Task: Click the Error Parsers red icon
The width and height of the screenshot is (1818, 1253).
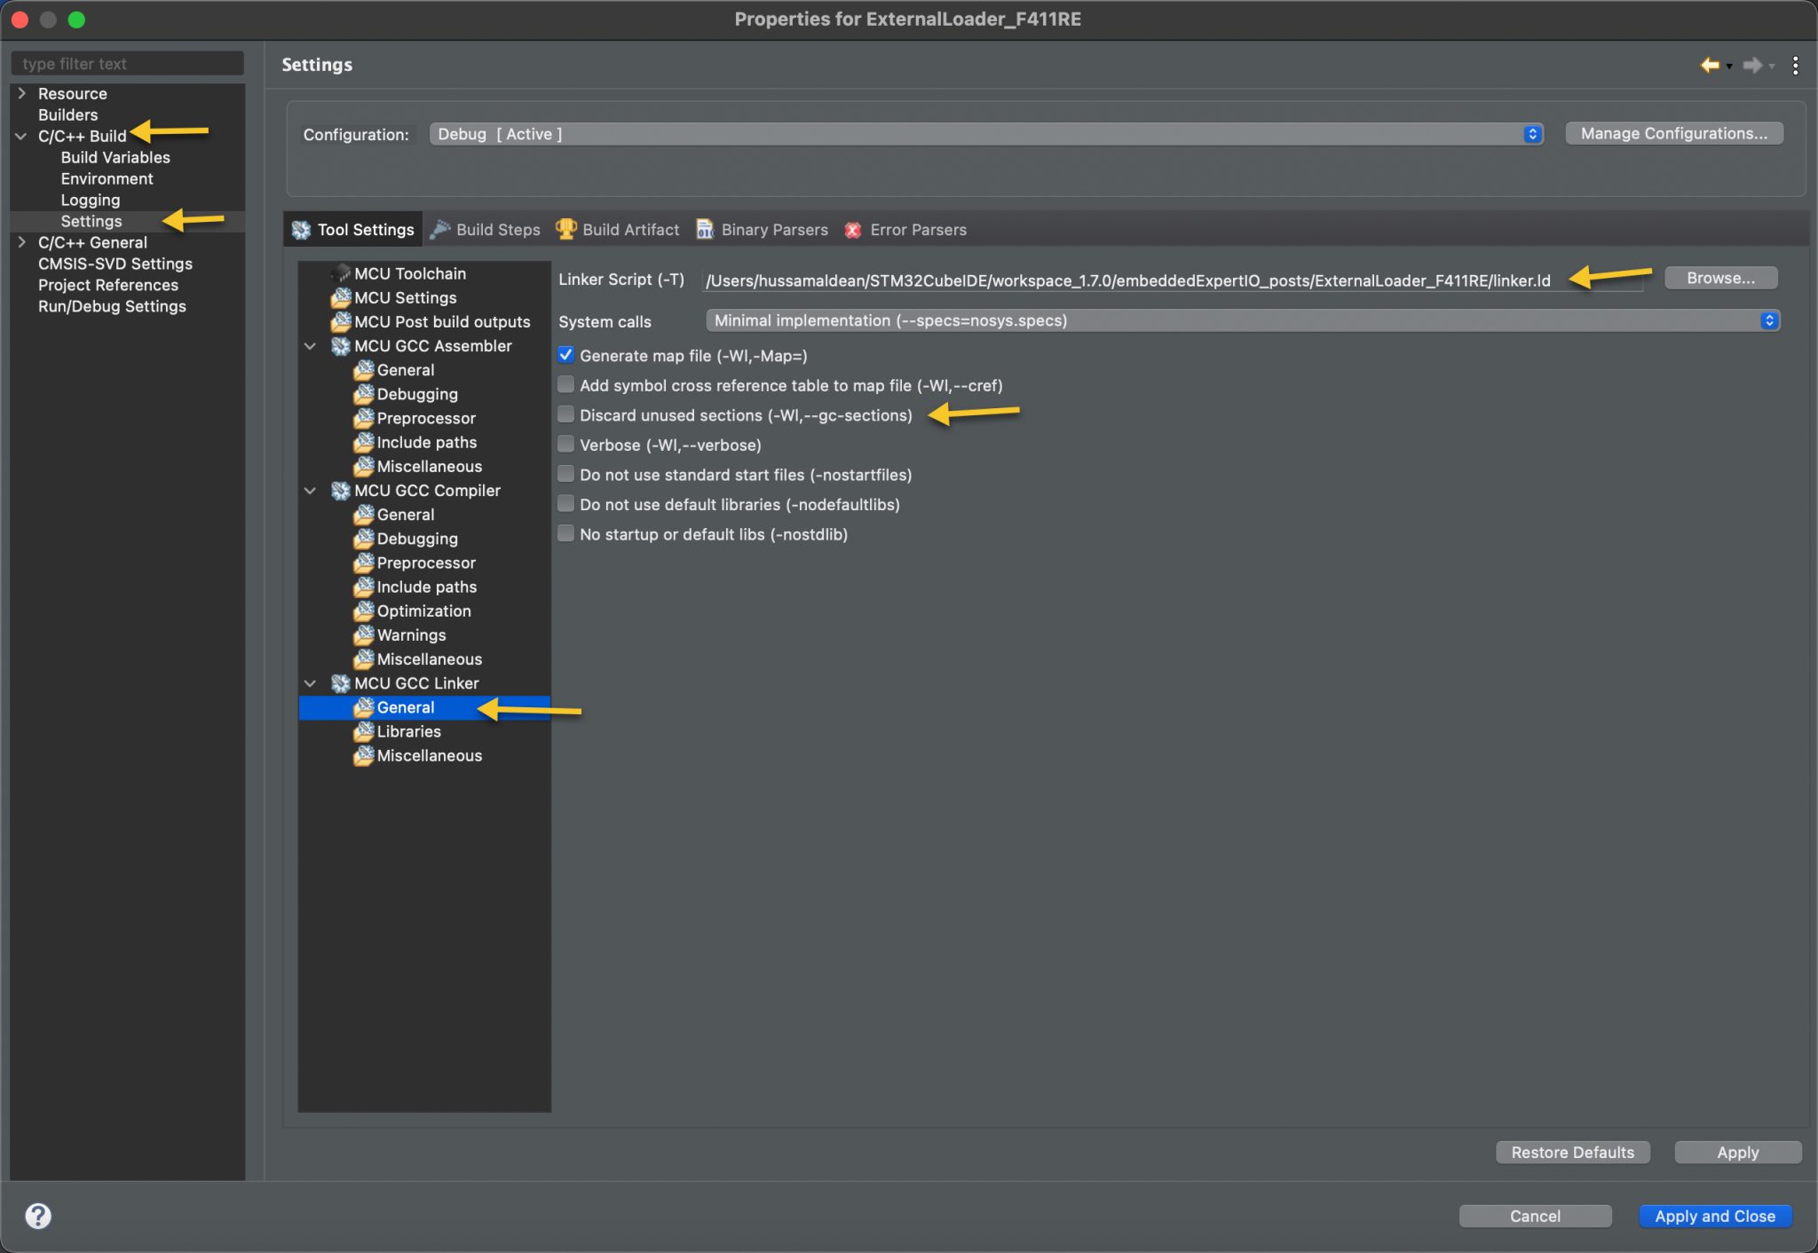Action: (x=853, y=229)
